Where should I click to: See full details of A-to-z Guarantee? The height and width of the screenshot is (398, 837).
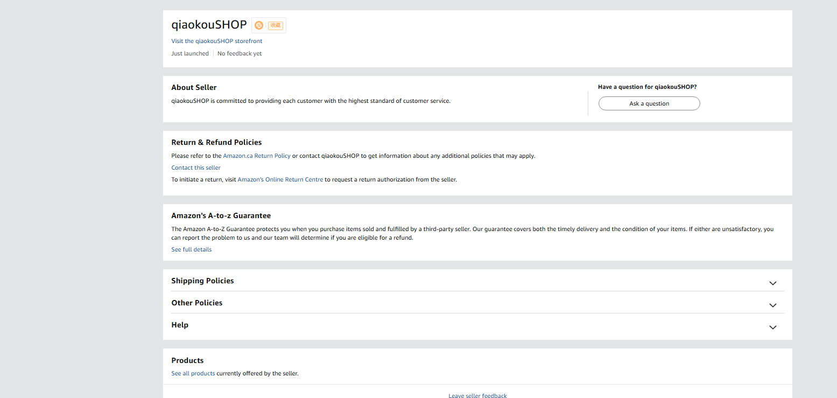192,249
